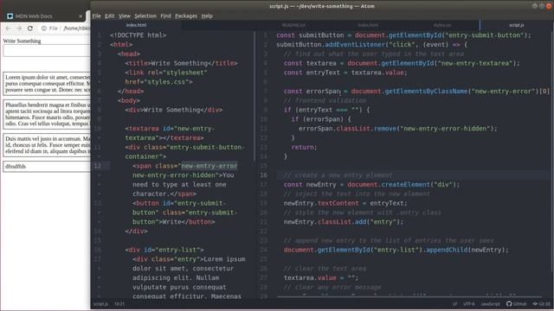Click the '</head>' tag in index.html

pyautogui.click(x=131, y=92)
